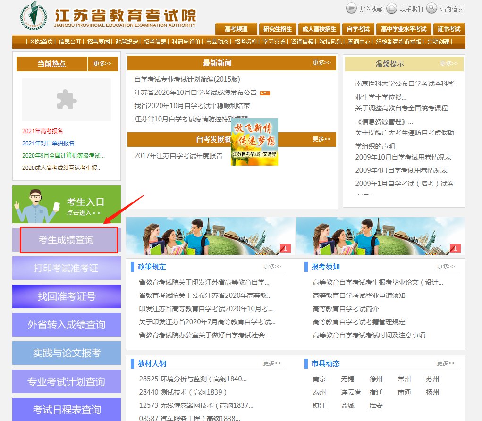Select the 南京 city link
This screenshot has height=421, width=482.
click(x=319, y=379)
